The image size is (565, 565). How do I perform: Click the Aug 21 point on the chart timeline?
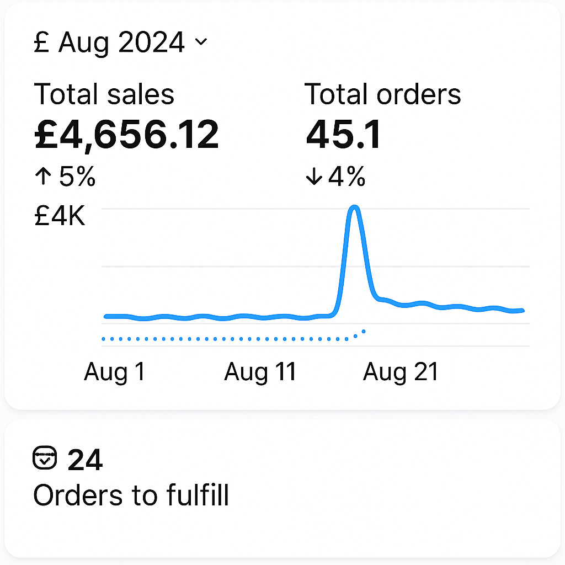tap(401, 371)
